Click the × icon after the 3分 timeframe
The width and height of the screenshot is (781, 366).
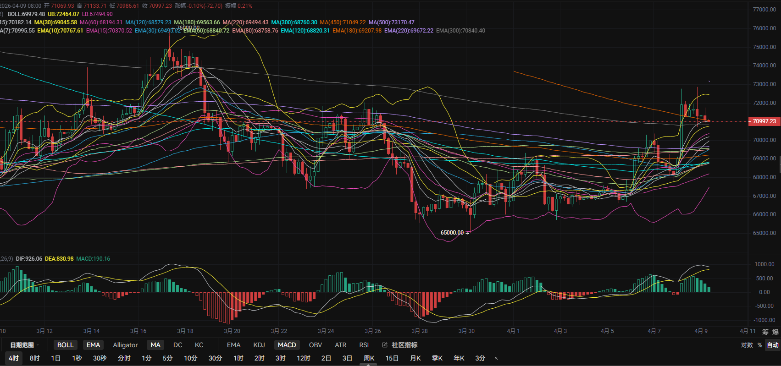pyautogui.click(x=496, y=358)
